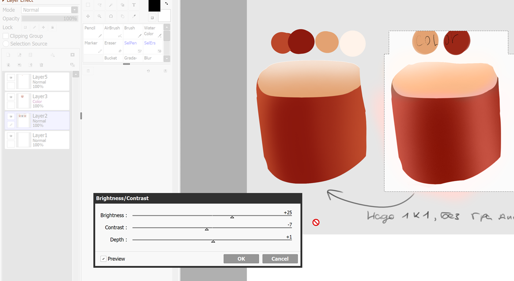The width and height of the screenshot is (514, 281).
Task: Toggle the link box under Layer5 eye
Action: click(x=11, y=86)
